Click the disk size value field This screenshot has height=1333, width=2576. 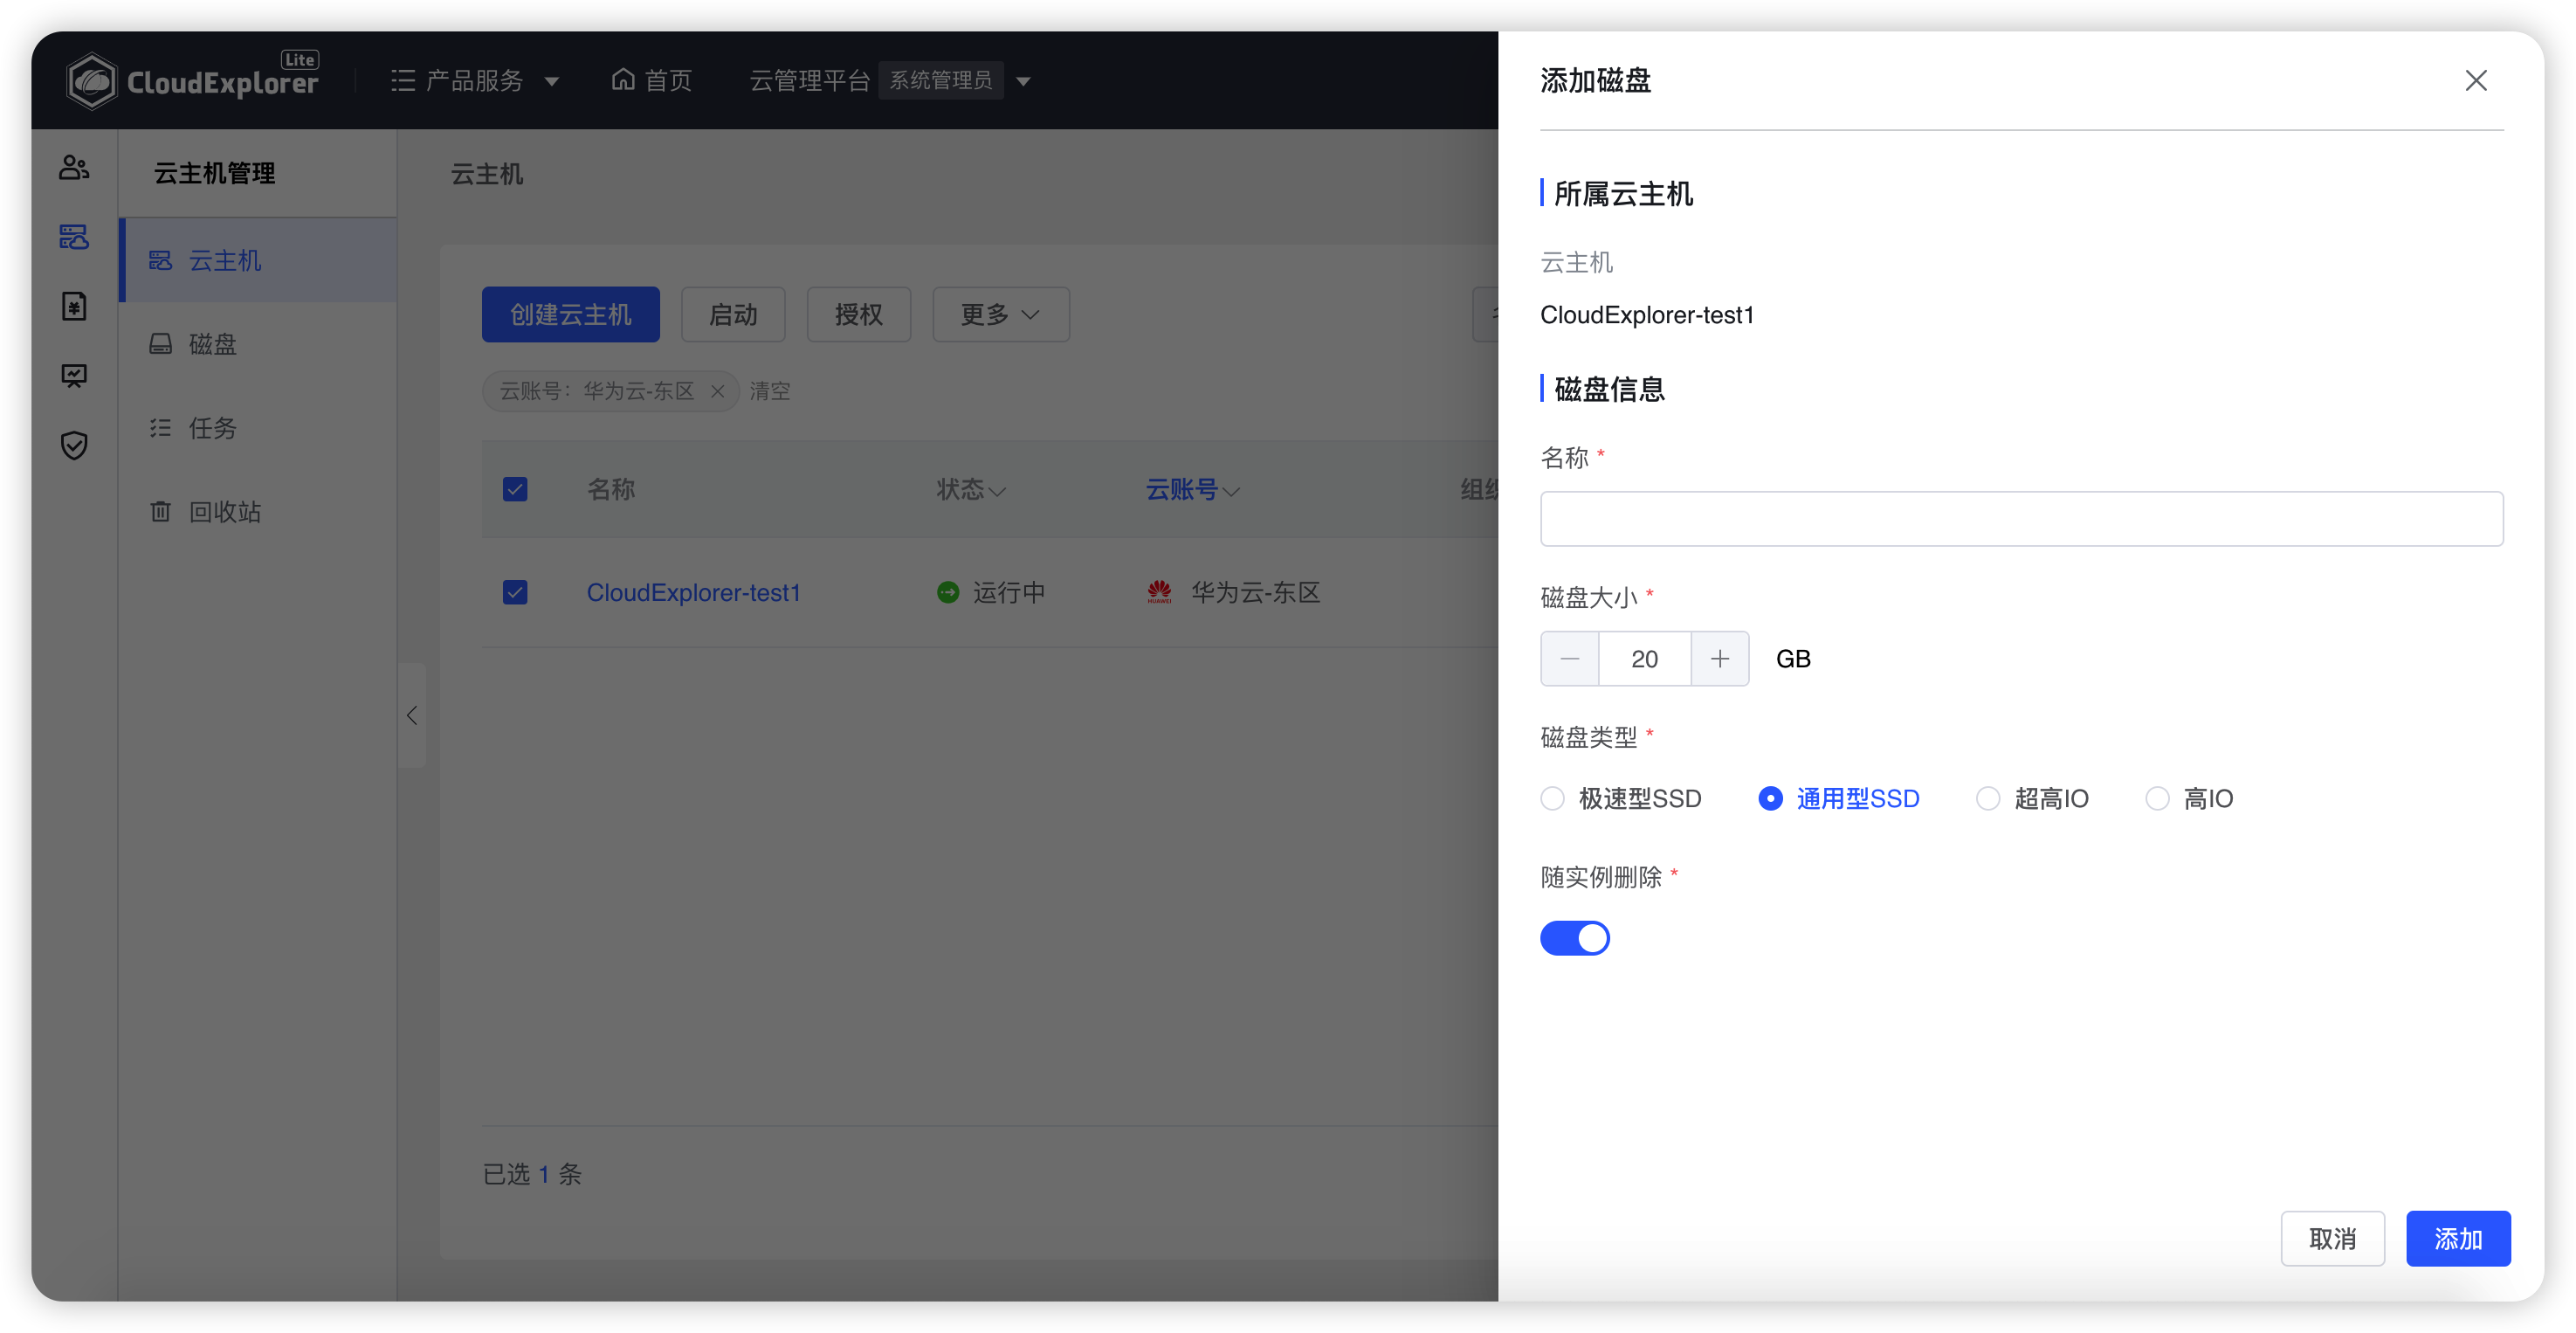point(1644,658)
